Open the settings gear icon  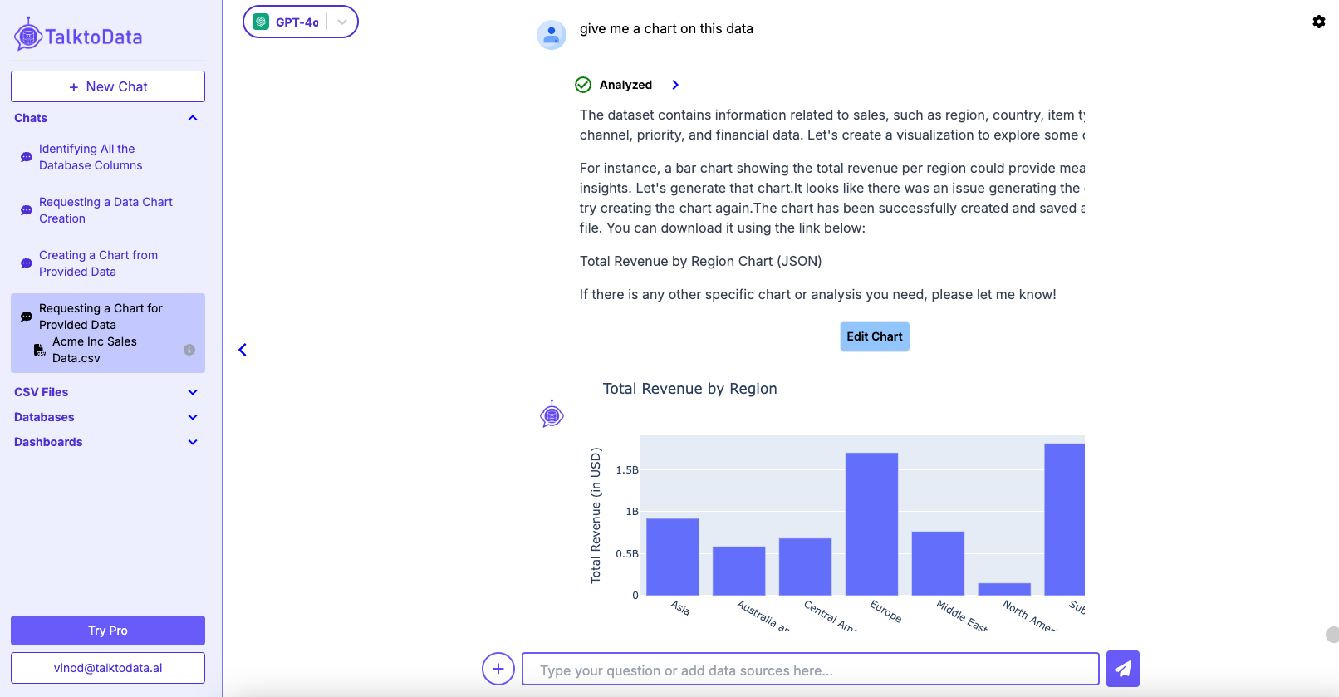click(x=1319, y=22)
